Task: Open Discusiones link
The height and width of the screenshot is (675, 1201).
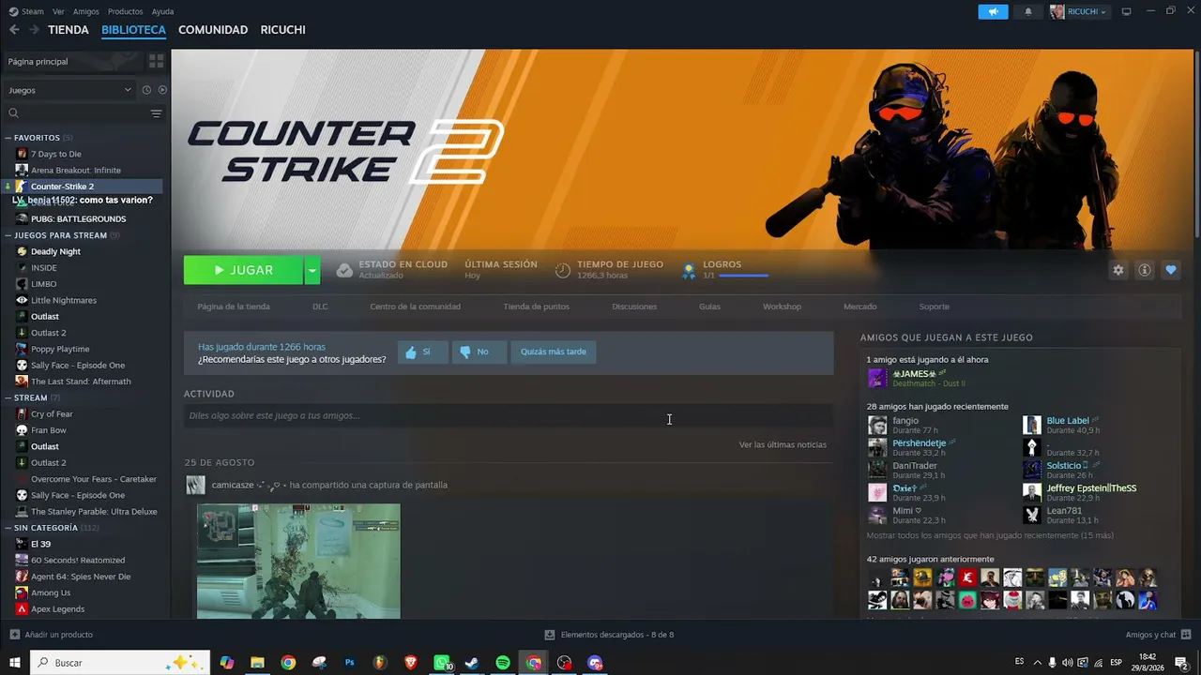Action: [x=635, y=307]
